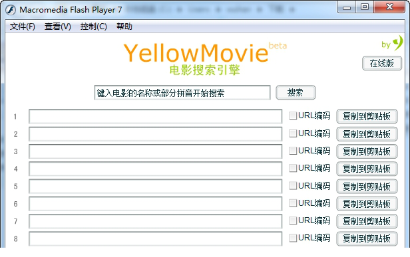Click the Flash Player title bar icon
The image size is (410, 257).
(11, 10)
